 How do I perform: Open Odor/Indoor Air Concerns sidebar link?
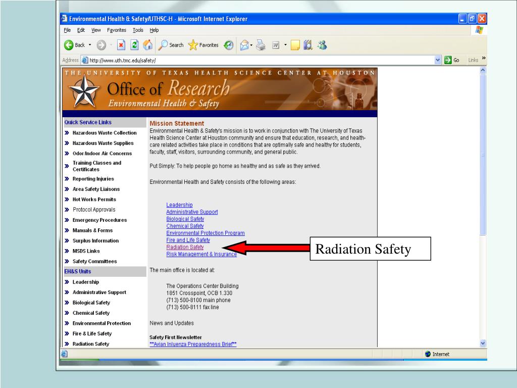102,154
